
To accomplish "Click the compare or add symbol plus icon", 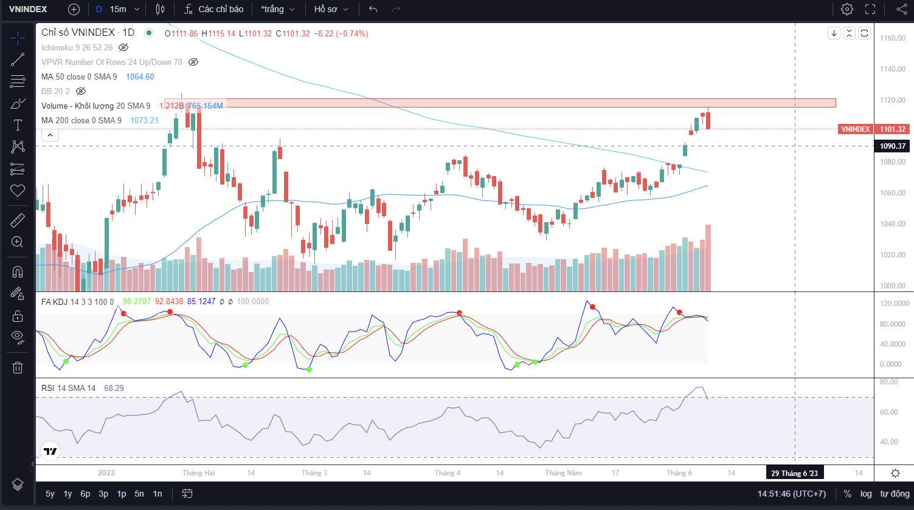I will [x=74, y=9].
